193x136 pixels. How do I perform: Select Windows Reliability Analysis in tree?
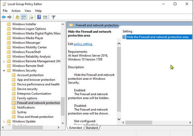(x=32, y=57)
